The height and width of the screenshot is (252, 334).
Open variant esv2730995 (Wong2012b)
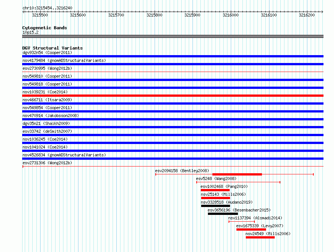click(x=47, y=68)
